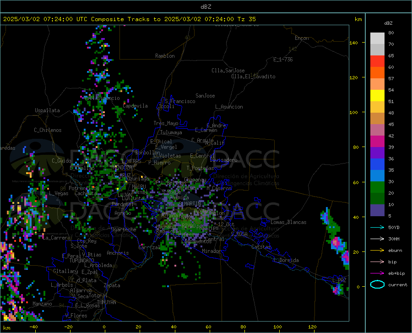This screenshot has height=333, width=412.
Task: Click the magenta eb+bip arrow symbol
Action: (x=377, y=273)
